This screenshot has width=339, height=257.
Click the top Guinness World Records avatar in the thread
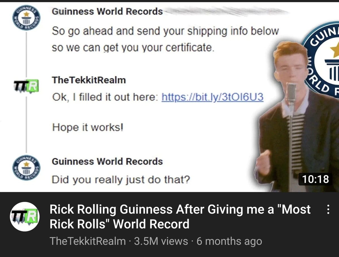(x=26, y=18)
